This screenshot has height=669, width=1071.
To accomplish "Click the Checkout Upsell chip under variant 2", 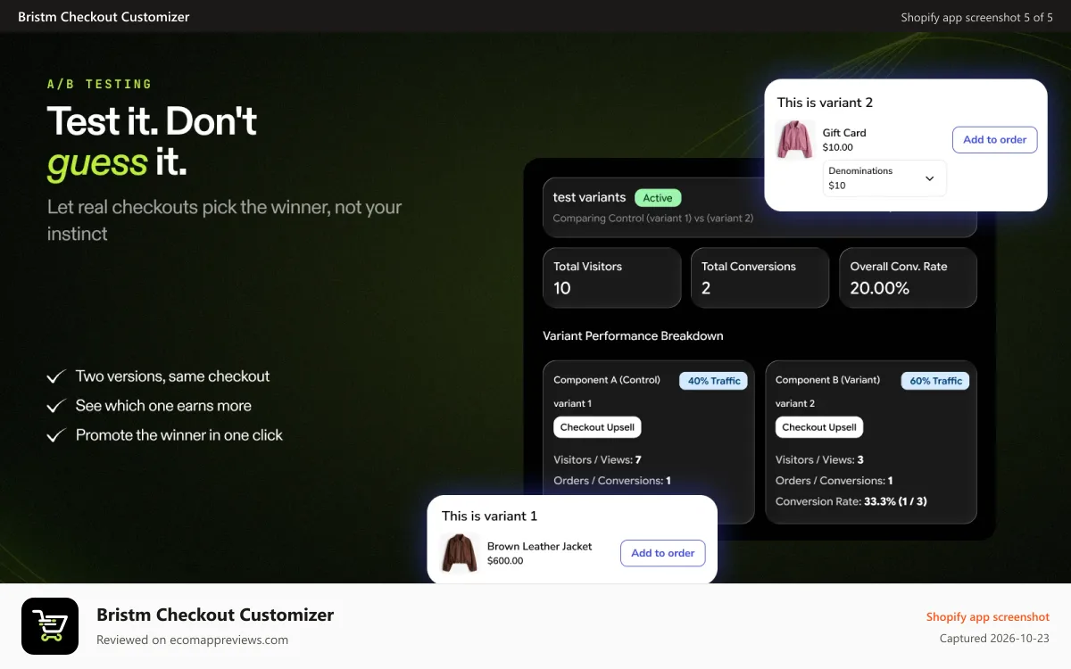I will point(819,427).
